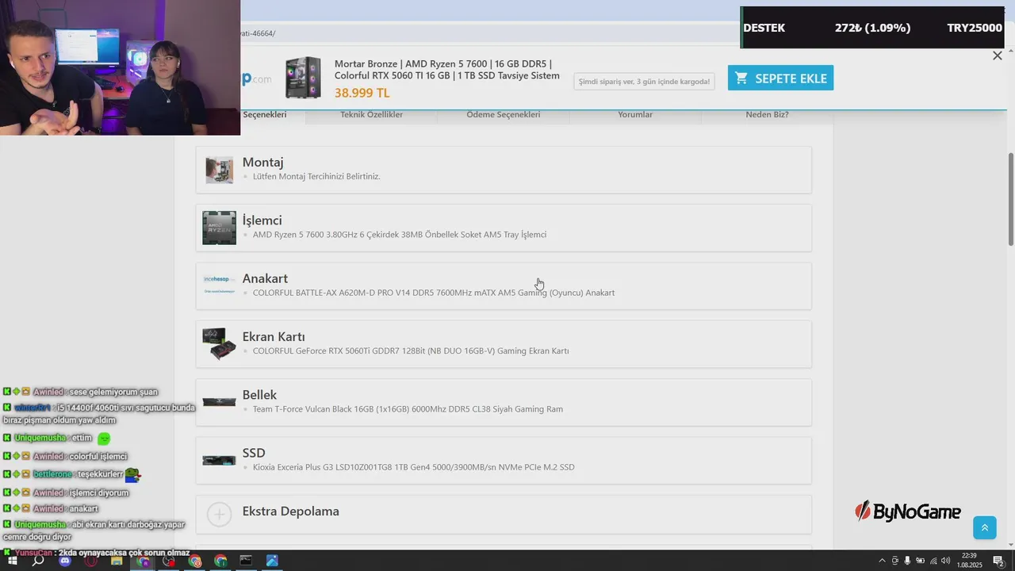This screenshot has width=1015, height=571.
Task: Select the Seçenekleri tab
Action: click(x=264, y=114)
